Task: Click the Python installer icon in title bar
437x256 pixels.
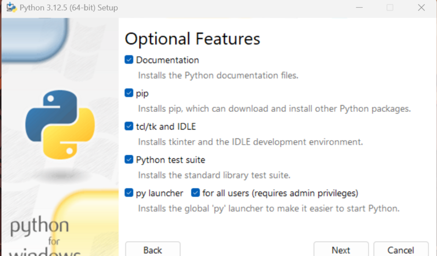Action: [x=12, y=7]
